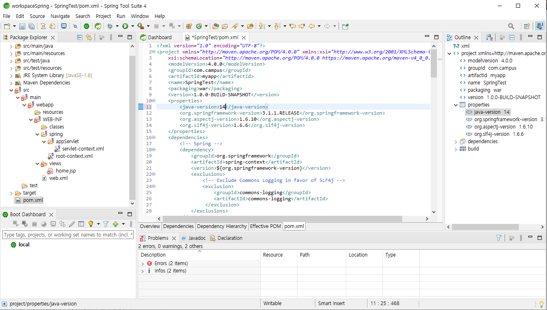This screenshot has width=547, height=310.
Task: Expand the Errors (2 items) row
Action: click(142, 264)
